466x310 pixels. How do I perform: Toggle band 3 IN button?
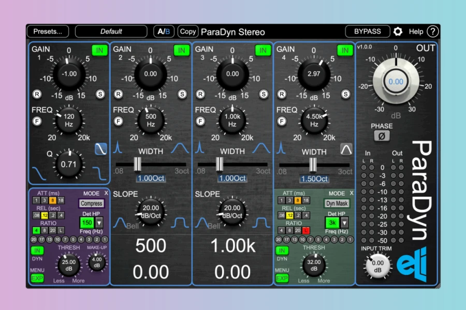pos(263,51)
